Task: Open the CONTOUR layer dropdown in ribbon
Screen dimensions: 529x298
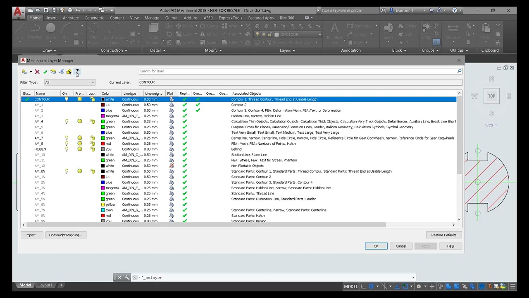Action: 319,34
